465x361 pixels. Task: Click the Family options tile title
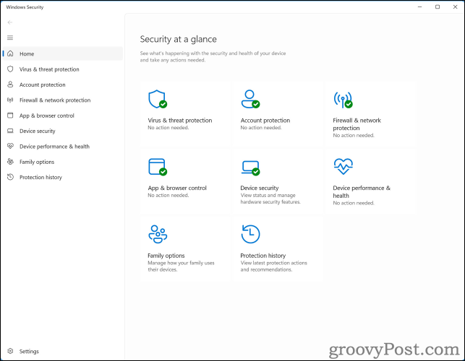tap(166, 256)
